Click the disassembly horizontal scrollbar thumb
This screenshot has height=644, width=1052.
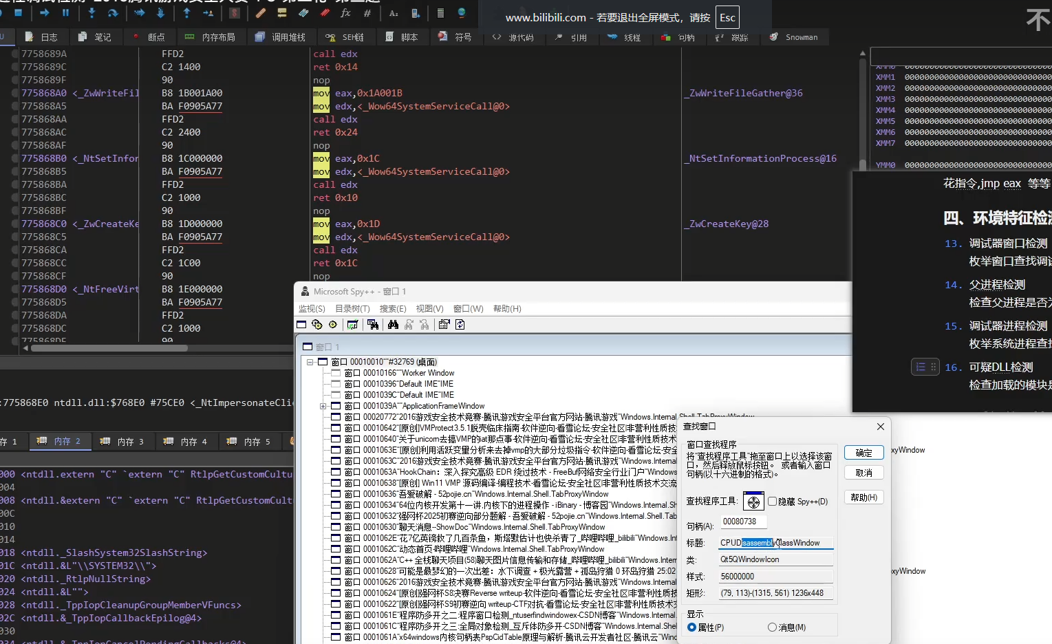(x=109, y=348)
